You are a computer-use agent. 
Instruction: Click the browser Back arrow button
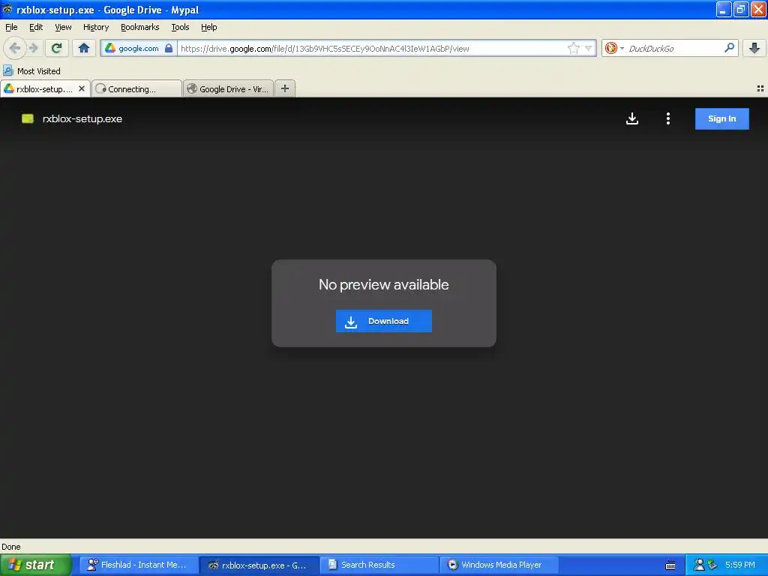click(x=15, y=48)
